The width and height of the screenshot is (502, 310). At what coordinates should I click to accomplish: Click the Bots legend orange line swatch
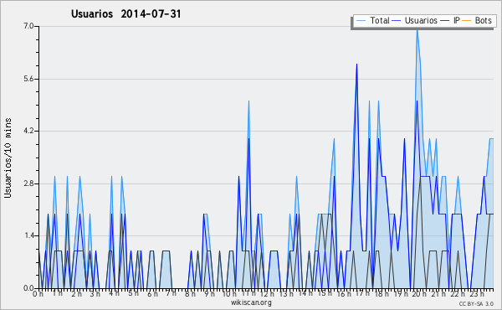tap(467, 21)
